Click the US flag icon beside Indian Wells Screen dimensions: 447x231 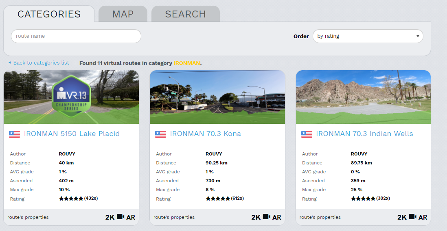click(x=307, y=134)
